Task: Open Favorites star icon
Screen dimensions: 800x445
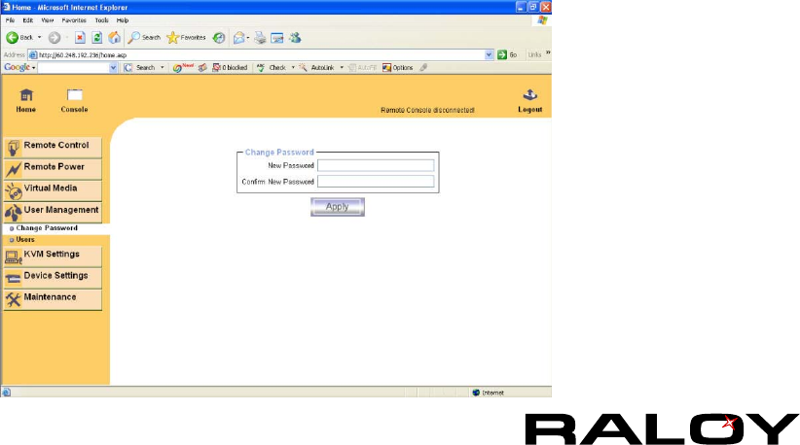Action: [173, 37]
